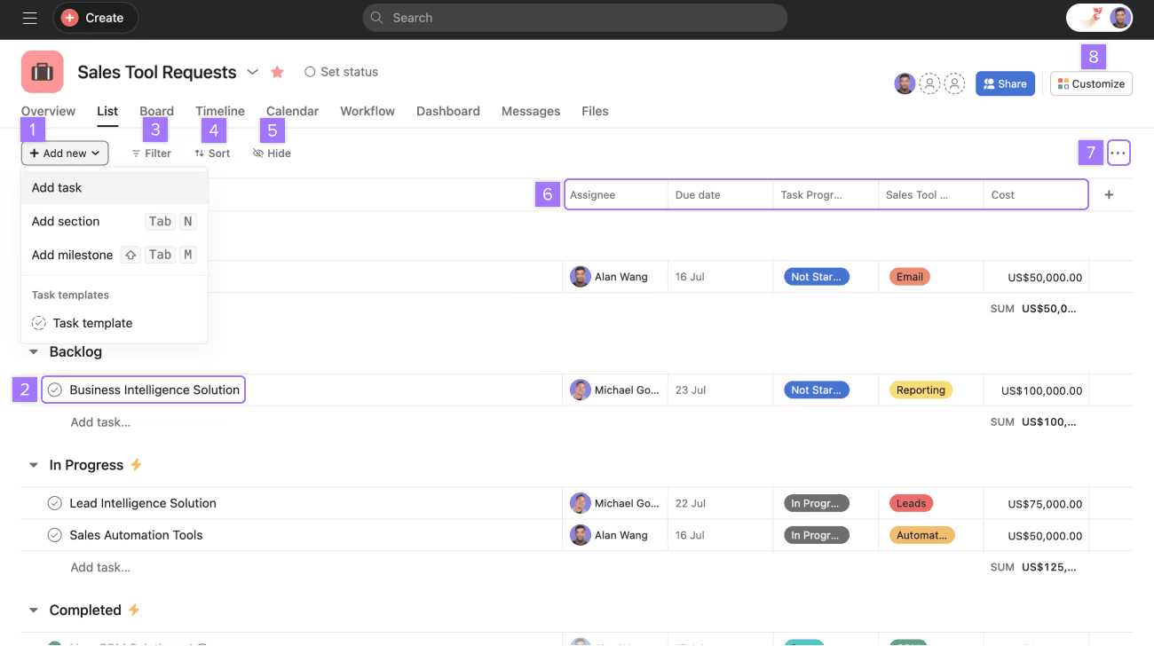1154x646 pixels.
Task: Mark Lead Intelligence Solution task complete
Action: click(x=55, y=503)
